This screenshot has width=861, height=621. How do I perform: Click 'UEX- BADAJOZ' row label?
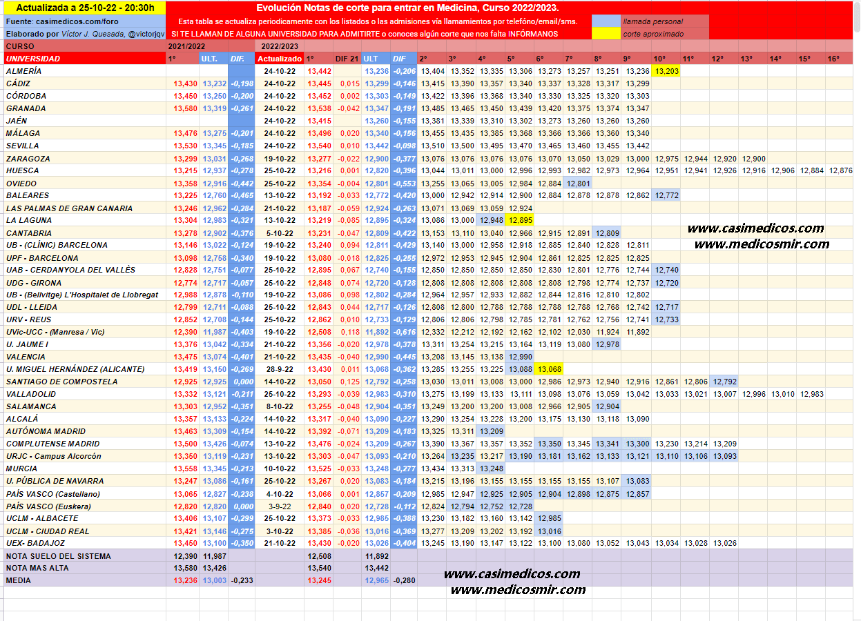click(x=37, y=543)
